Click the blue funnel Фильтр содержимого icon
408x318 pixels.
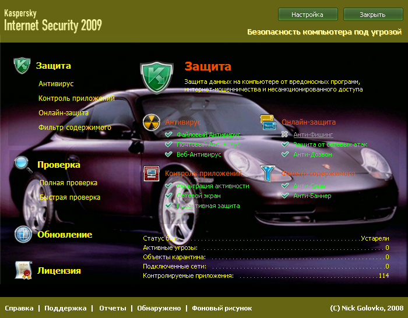coord(268,173)
